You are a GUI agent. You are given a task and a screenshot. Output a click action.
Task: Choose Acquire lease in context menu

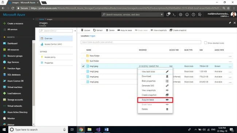point(155,100)
